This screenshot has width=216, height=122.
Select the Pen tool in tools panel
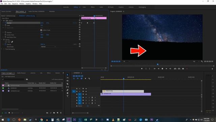click(67, 90)
